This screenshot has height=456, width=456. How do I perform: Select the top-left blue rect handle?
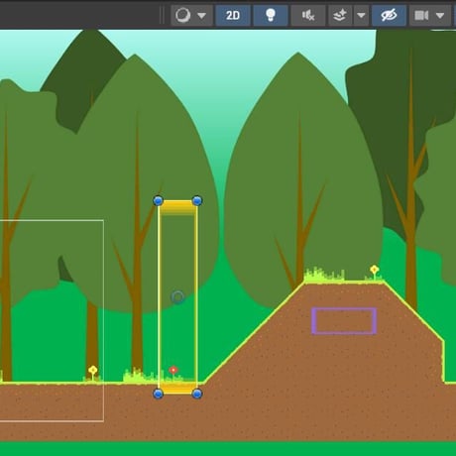tap(159, 200)
